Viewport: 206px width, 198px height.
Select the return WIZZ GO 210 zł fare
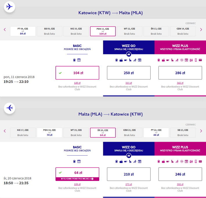click(129, 174)
